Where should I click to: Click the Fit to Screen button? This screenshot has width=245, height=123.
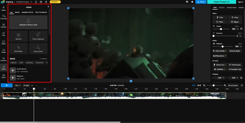point(233,86)
